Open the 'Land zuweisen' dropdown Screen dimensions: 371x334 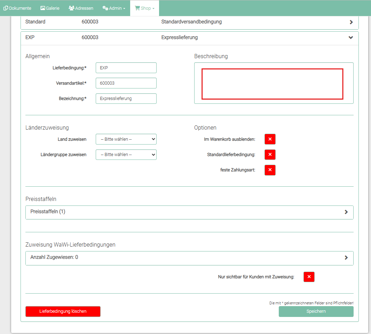pos(126,139)
